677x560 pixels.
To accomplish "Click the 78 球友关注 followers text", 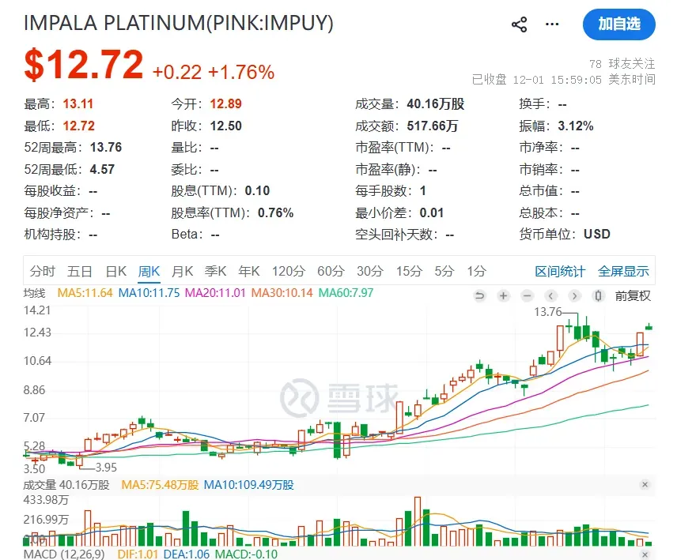I will tap(622, 64).
